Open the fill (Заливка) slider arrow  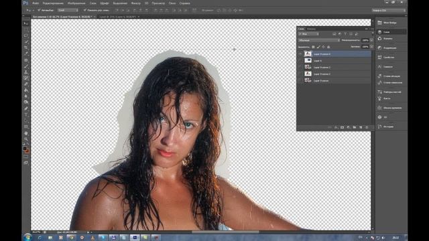pos(371,47)
